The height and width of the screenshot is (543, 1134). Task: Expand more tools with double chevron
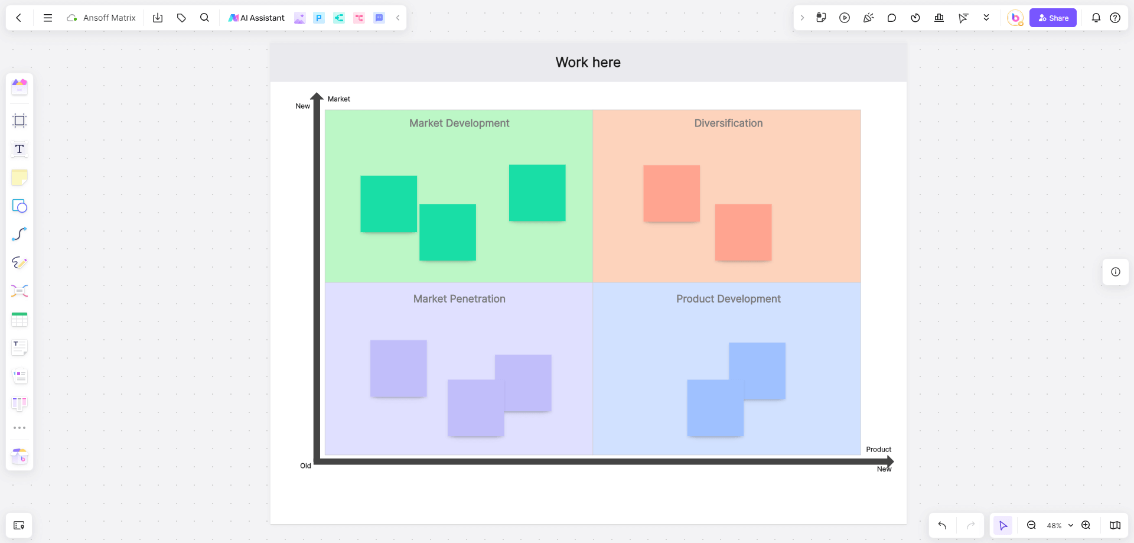tap(986, 18)
